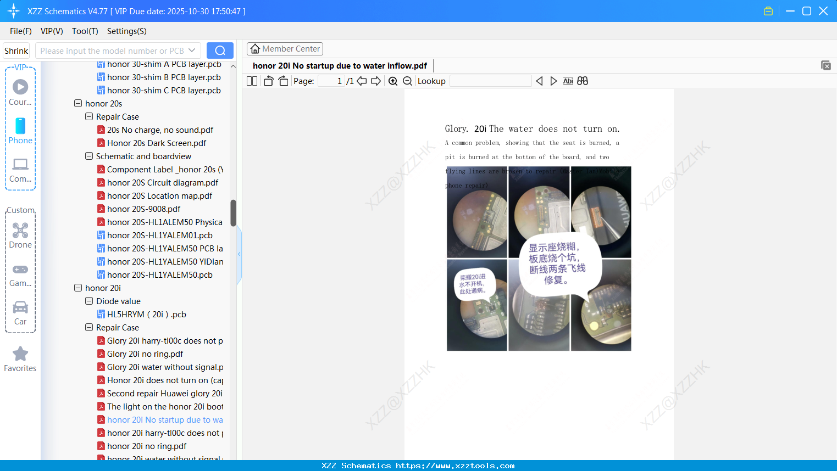Jump to next lookup result triangle
This screenshot has height=471, width=837.
pyautogui.click(x=553, y=81)
